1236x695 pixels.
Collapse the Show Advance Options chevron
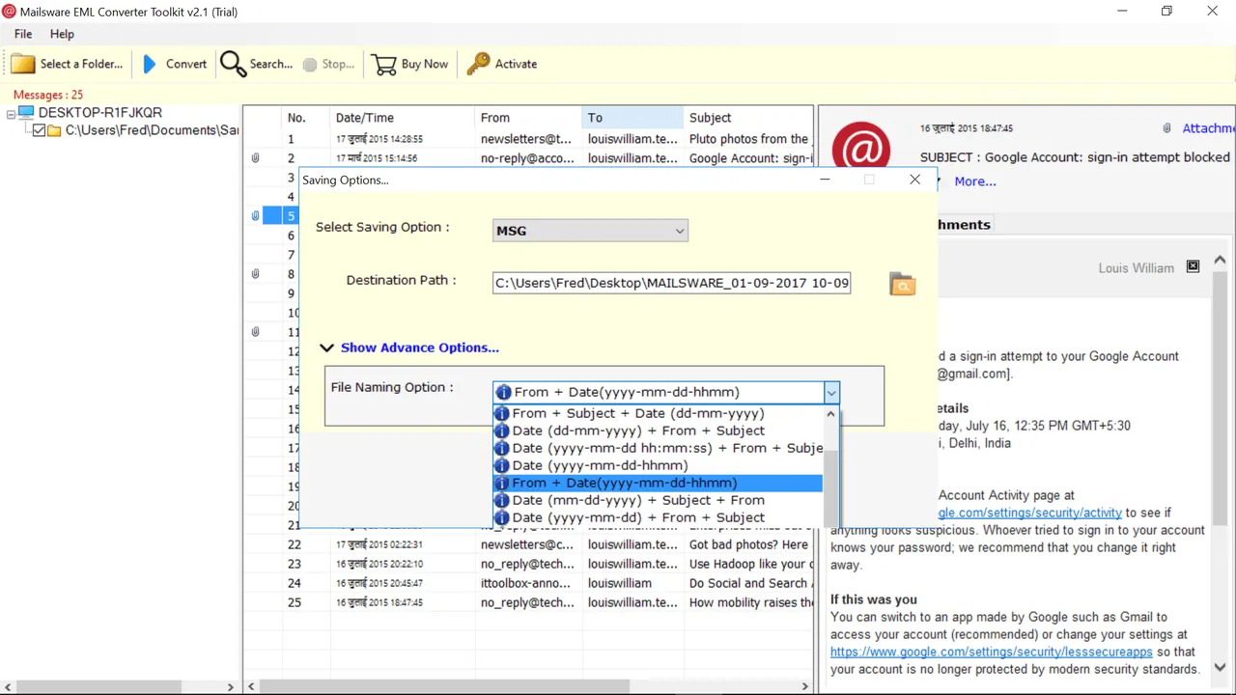click(x=326, y=347)
